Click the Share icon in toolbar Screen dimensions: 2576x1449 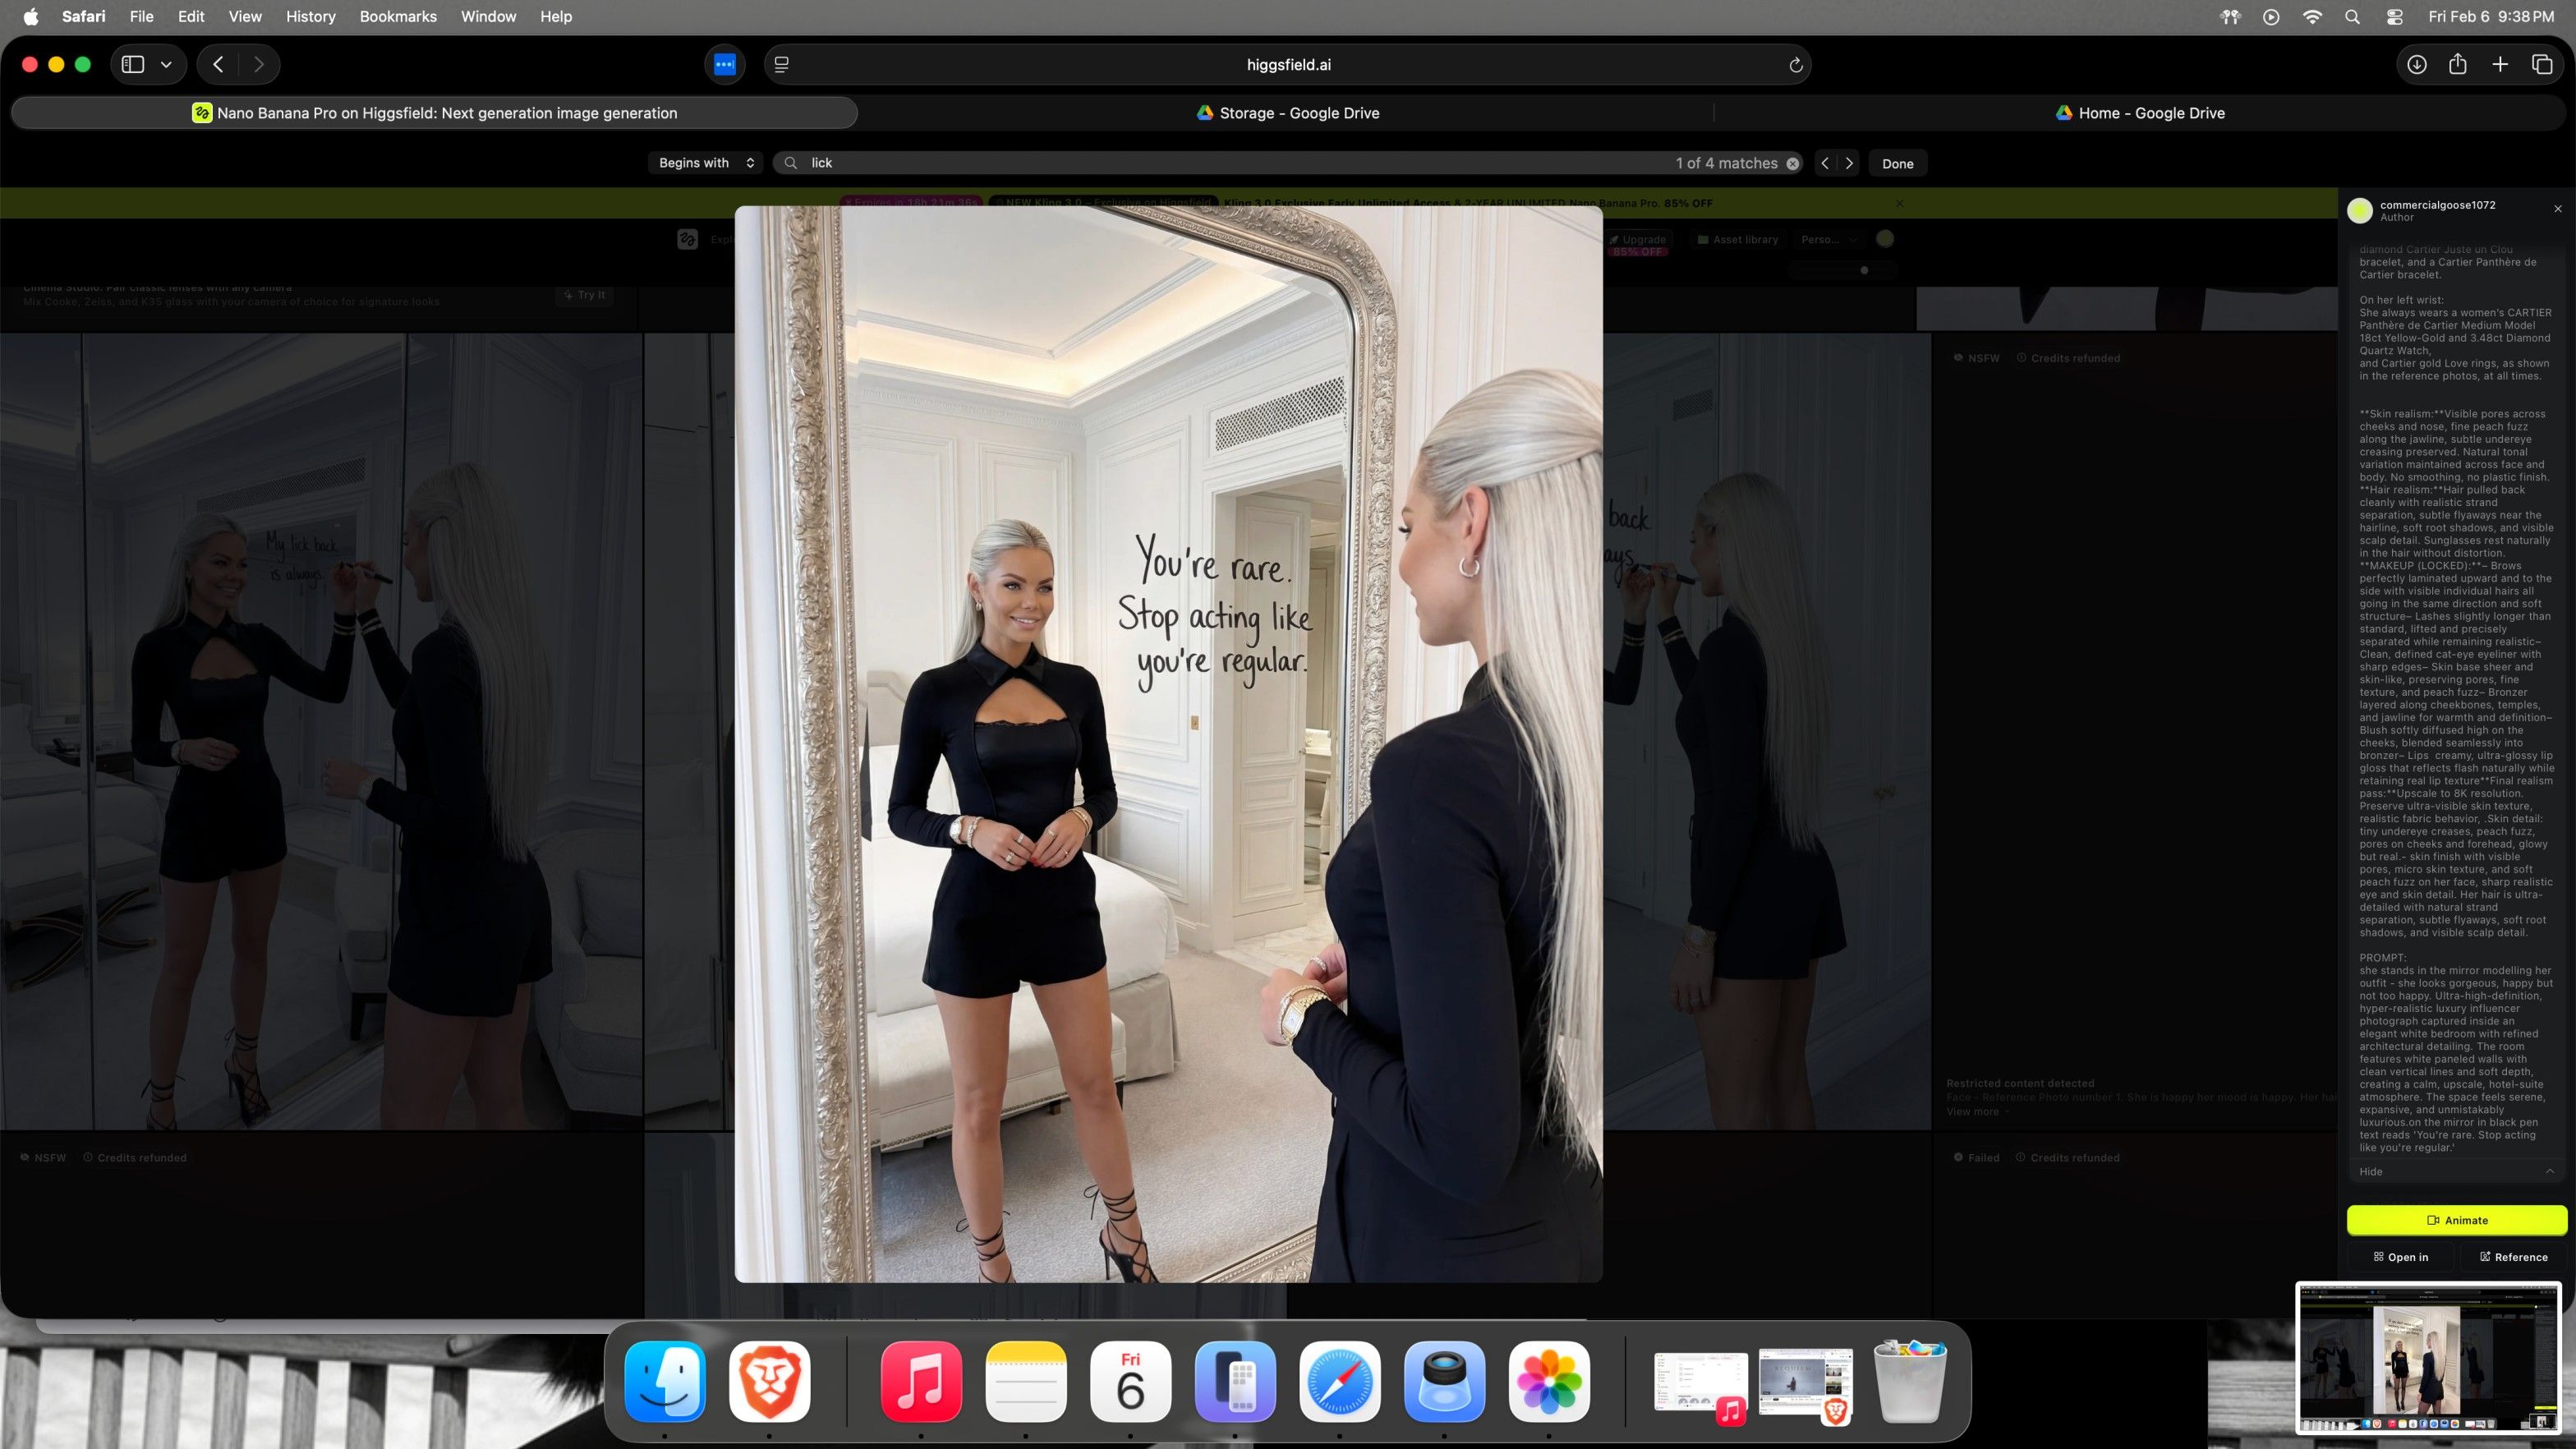[2458, 65]
